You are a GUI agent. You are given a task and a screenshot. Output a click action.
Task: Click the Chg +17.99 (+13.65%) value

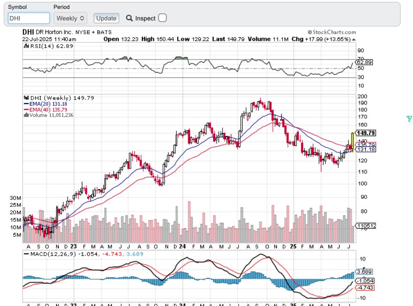321,39
